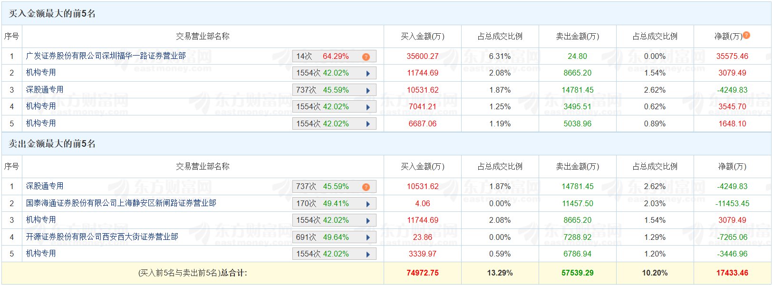Click 深股通专用 link in the buy table
Image resolution: width=773 pixels, height=285 pixels.
tap(45, 90)
